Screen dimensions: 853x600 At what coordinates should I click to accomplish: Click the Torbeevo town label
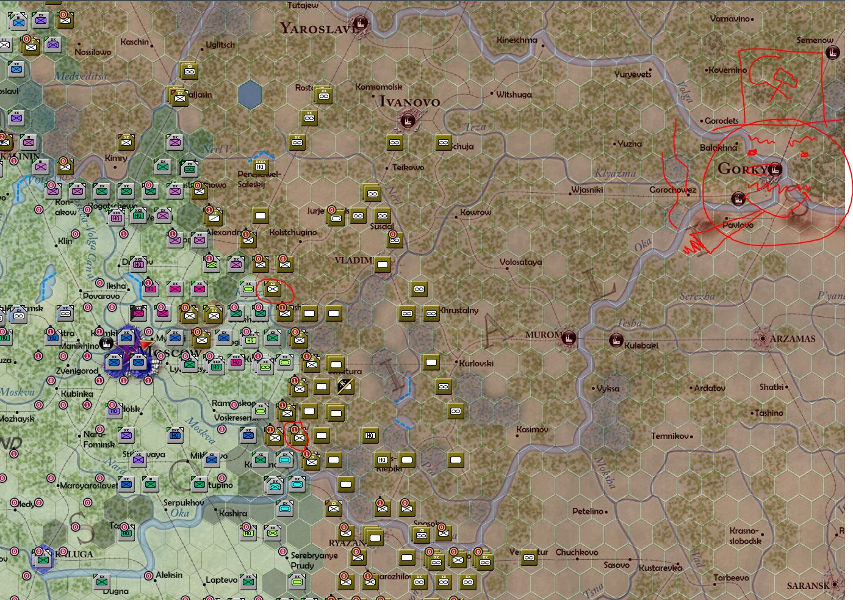[731, 577]
